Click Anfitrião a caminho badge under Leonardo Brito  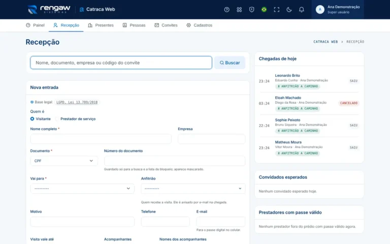point(298,86)
